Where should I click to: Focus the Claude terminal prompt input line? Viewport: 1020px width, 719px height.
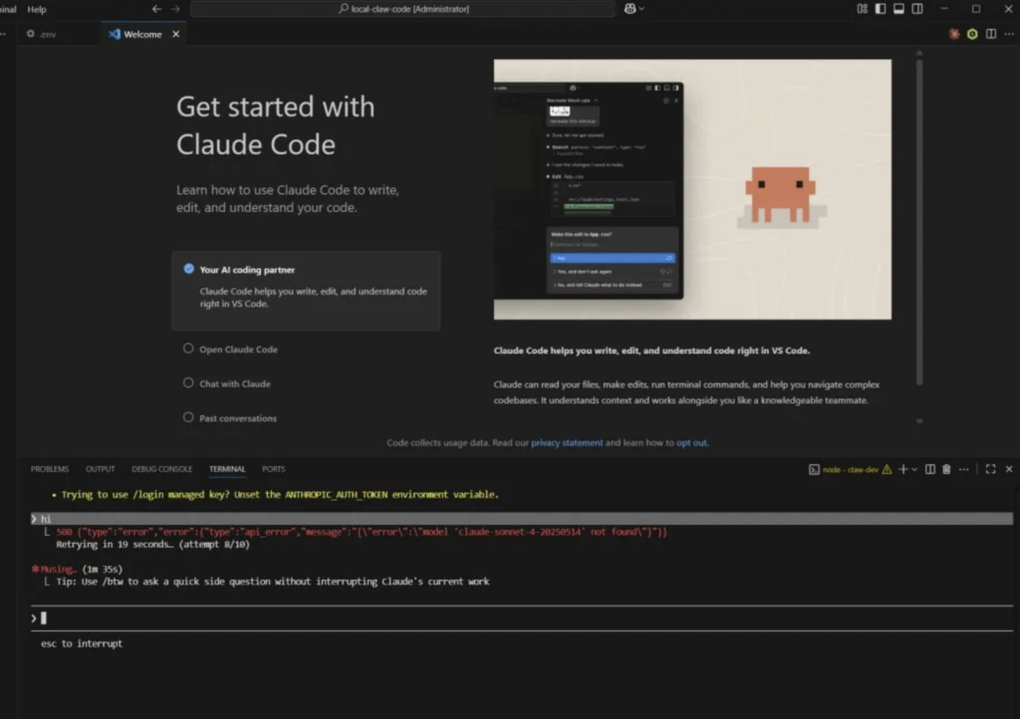coord(522,618)
